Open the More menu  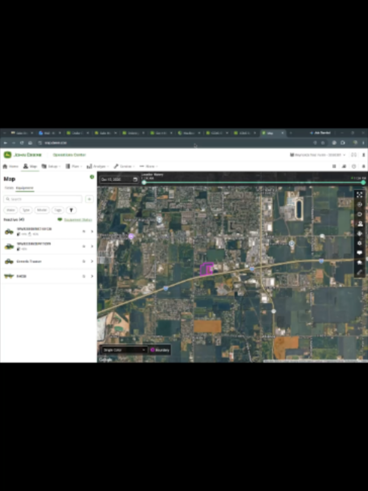click(148, 166)
